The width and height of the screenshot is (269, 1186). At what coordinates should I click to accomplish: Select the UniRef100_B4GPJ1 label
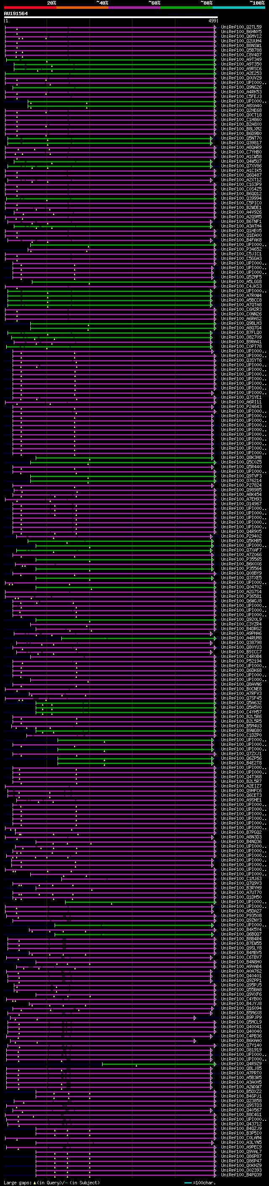tap(241, 1096)
